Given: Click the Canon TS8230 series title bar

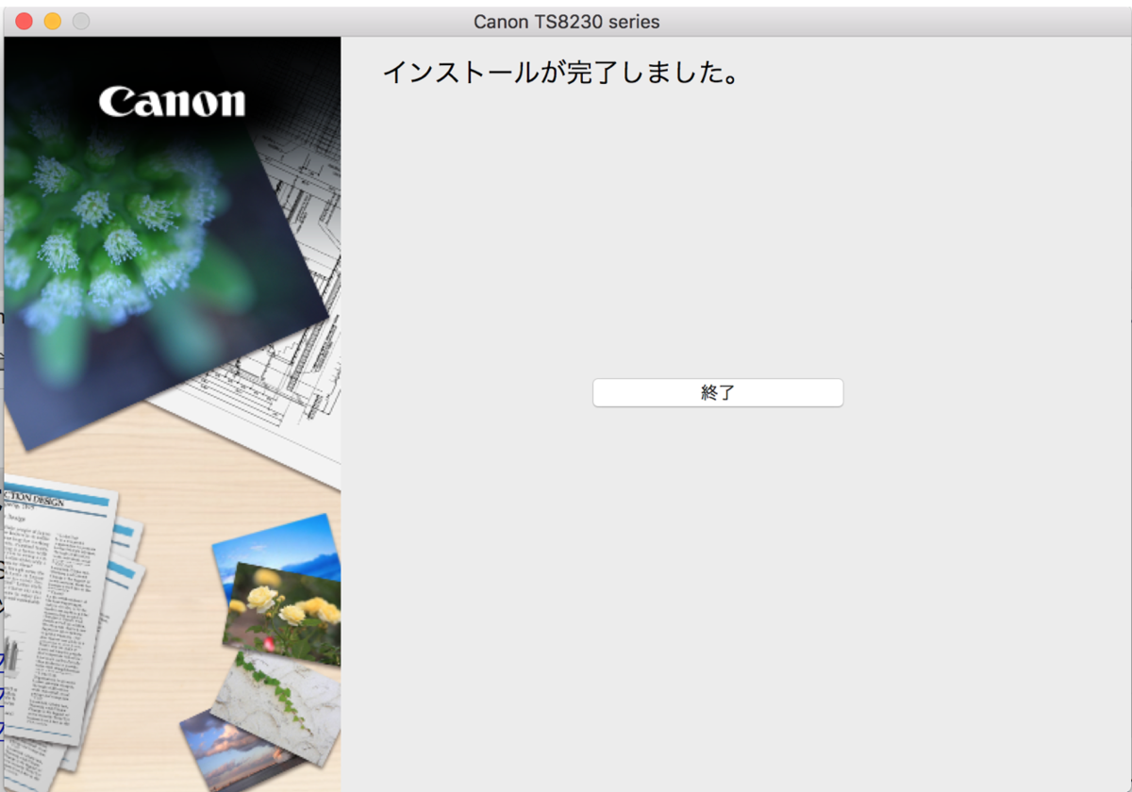Looking at the screenshot, I should (x=564, y=21).
